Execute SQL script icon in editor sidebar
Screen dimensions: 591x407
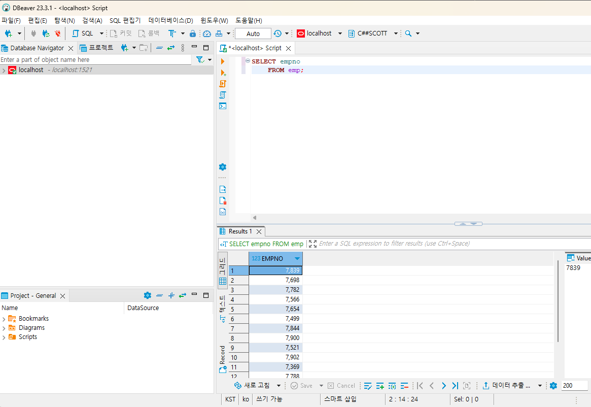[223, 84]
